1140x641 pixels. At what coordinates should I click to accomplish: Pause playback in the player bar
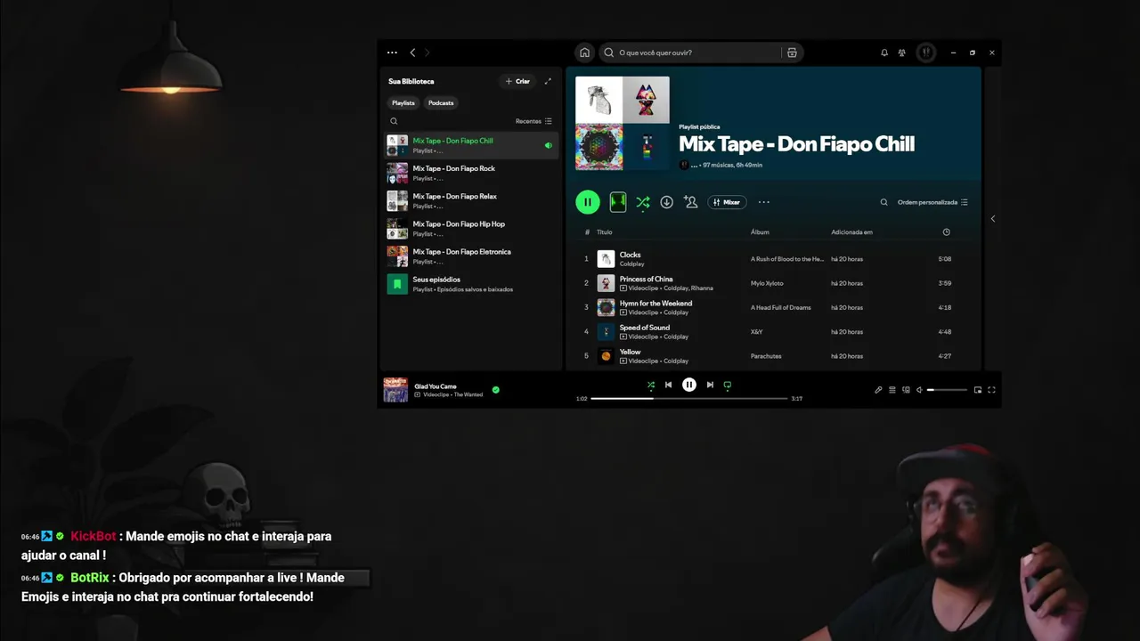[x=689, y=385]
